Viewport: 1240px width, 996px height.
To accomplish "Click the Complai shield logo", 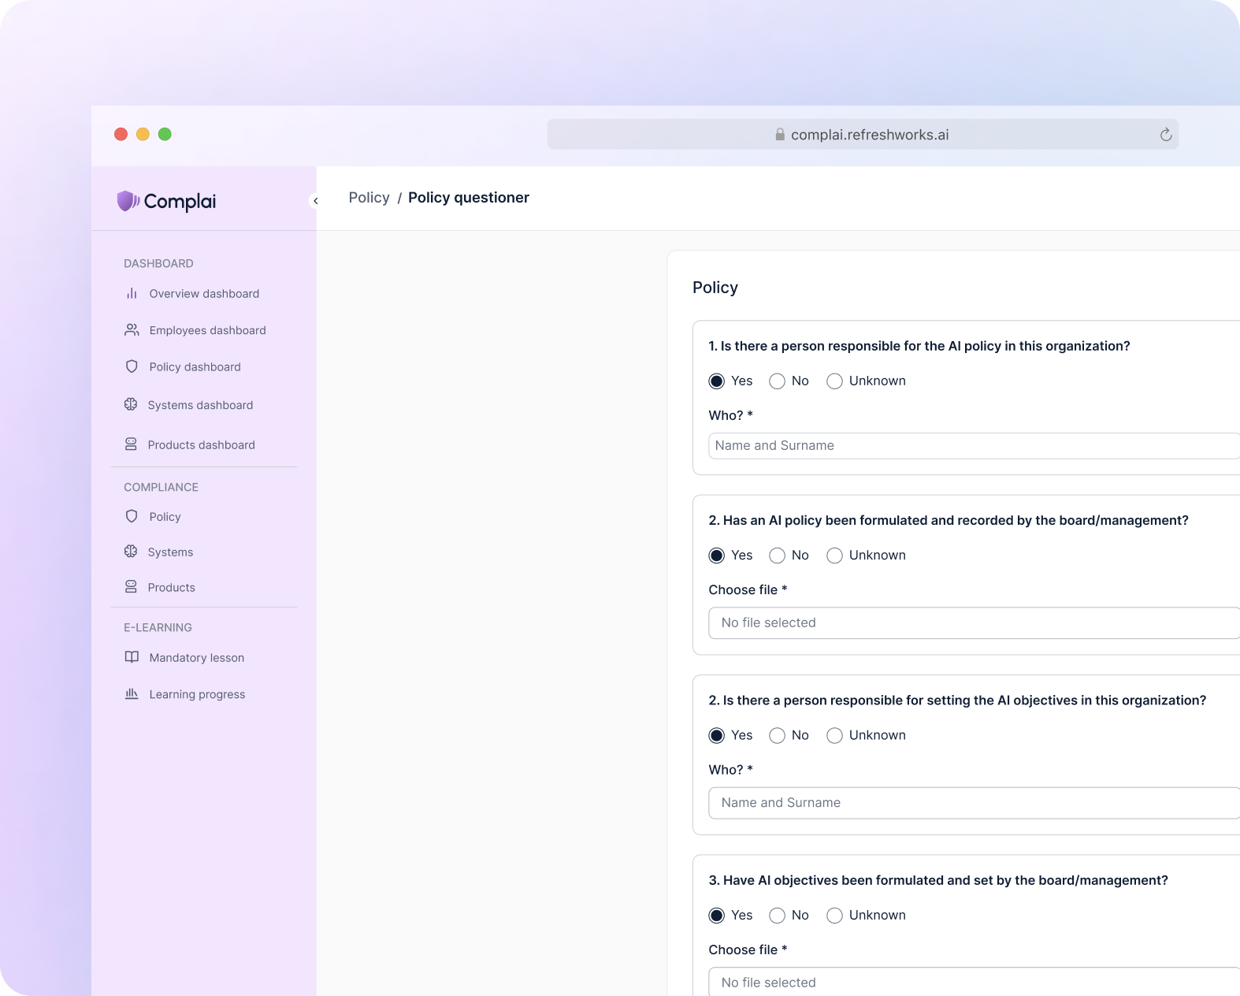I will [x=127, y=201].
